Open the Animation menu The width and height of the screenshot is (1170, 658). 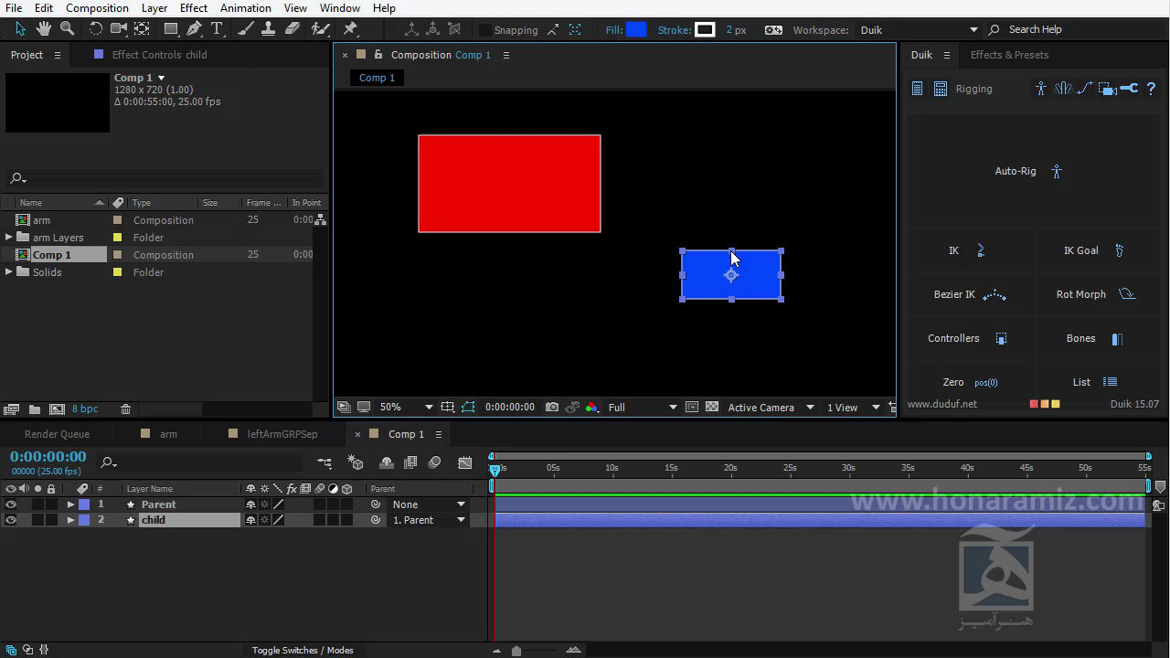[x=246, y=8]
